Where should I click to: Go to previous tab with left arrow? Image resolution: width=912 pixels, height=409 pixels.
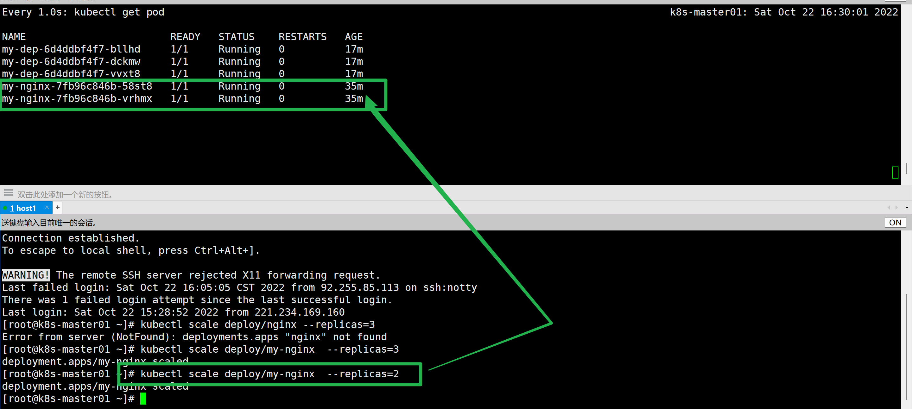[889, 208]
